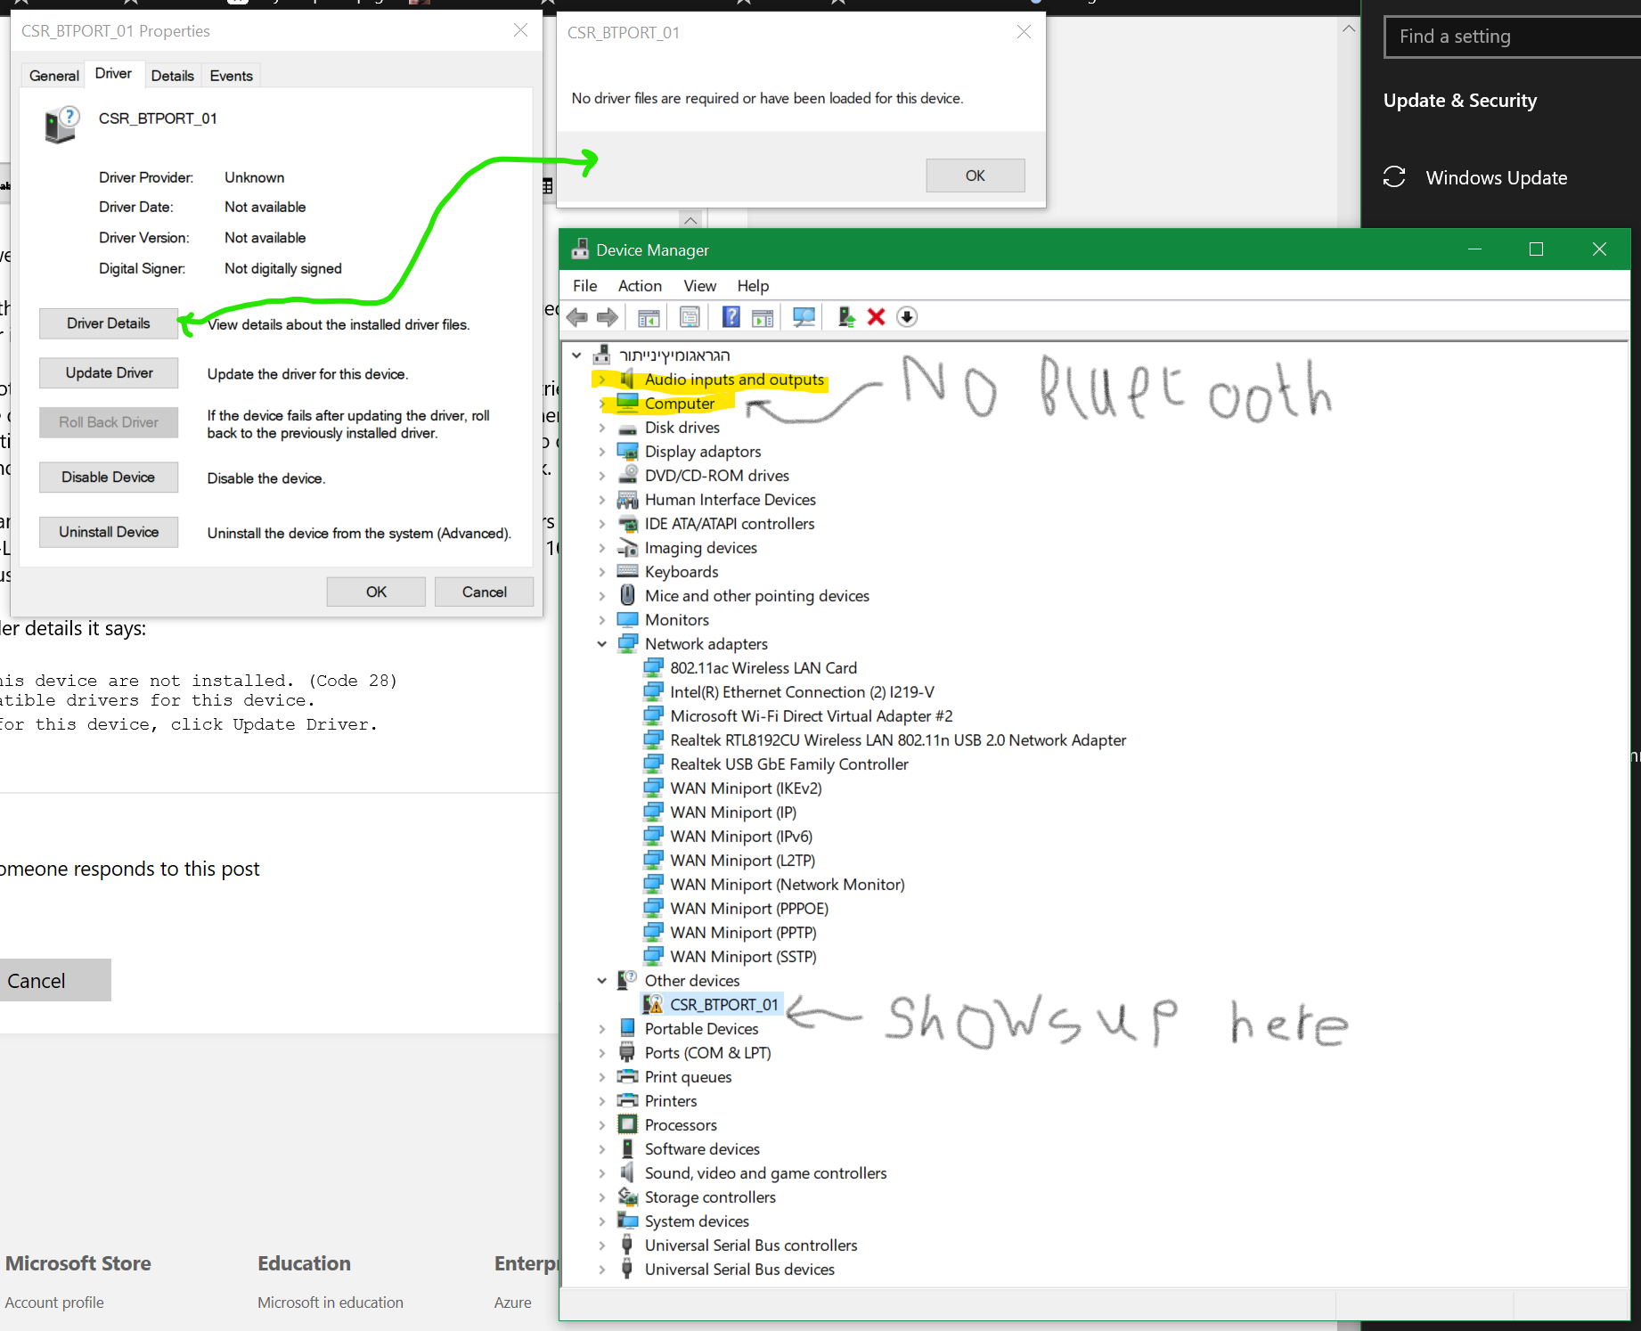Image resolution: width=1641 pixels, height=1331 pixels.
Task: Select the 802.11ac Wireless LAN Card entry
Action: click(763, 667)
